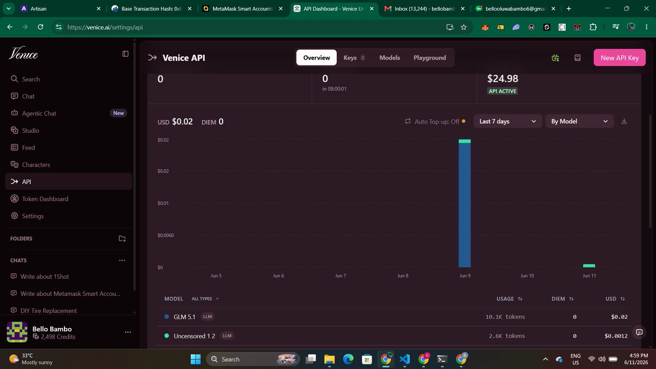Screen dimensions: 656x369
Task: Click the Jun 9 blue usage bar
Action: pyautogui.click(x=465, y=206)
